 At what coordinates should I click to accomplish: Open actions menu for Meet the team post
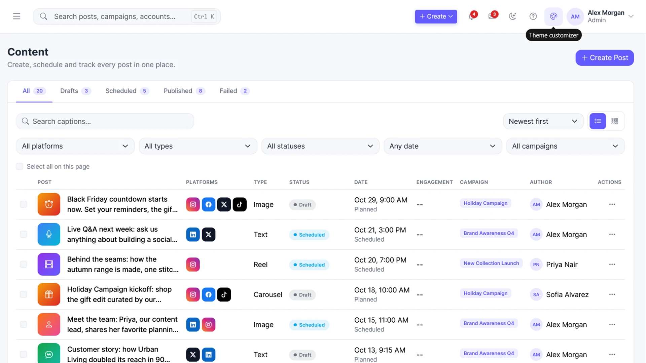click(x=612, y=324)
